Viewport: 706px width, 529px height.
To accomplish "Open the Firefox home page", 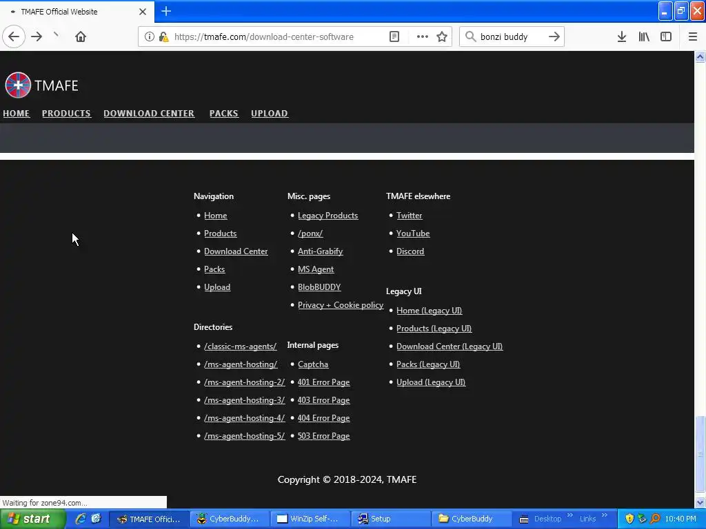I will [x=81, y=37].
